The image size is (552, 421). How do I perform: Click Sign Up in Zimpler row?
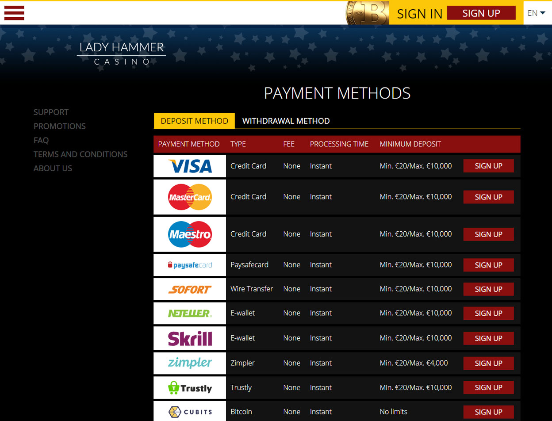point(488,363)
